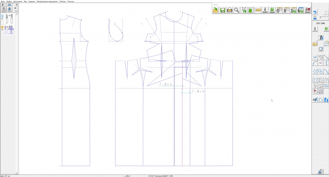This screenshot has width=329, height=177.
Task: Collapse the left panel with arrow button
Action: [16, 5]
